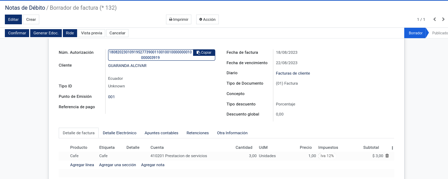The width and height of the screenshot is (448, 179).
Task: Sort by Precio column header
Action: [306, 147]
